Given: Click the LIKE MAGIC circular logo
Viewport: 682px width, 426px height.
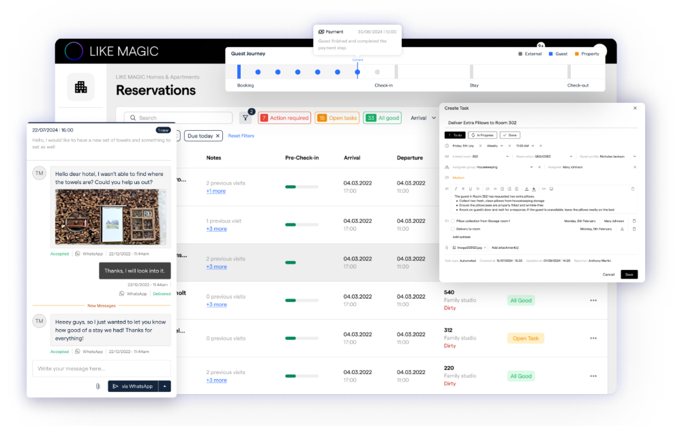Looking at the screenshot, I should coord(74,51).
